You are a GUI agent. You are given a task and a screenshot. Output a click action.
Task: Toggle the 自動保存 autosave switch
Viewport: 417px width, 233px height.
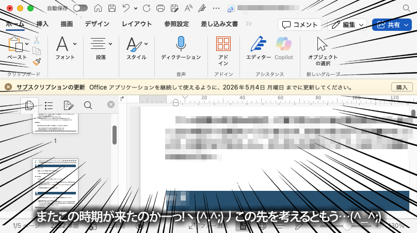click(x=81, y=8)
